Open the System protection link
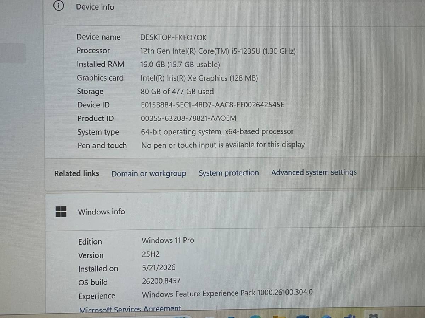Screen dimensions: 425x318 pyautogui.click(x=229, y=173)
